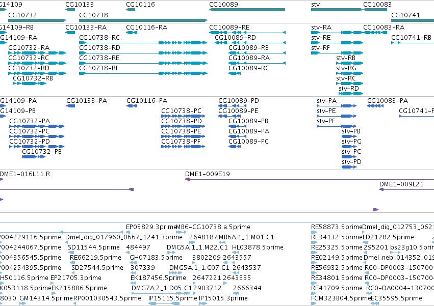Screen dimensions: 434x306
Task: Select transcript CG10738-RD
Action: pos(143,53)
